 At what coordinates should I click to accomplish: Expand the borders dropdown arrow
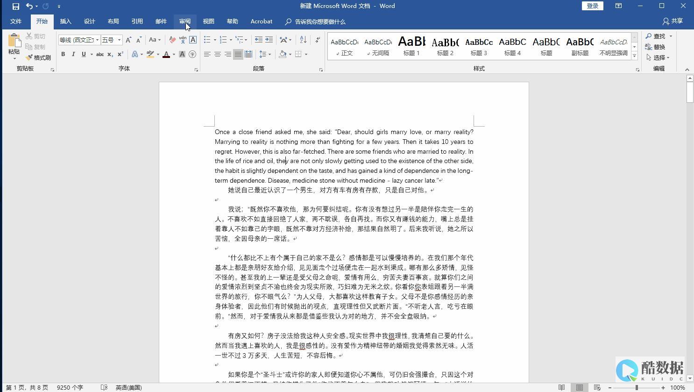pos(306,54)
